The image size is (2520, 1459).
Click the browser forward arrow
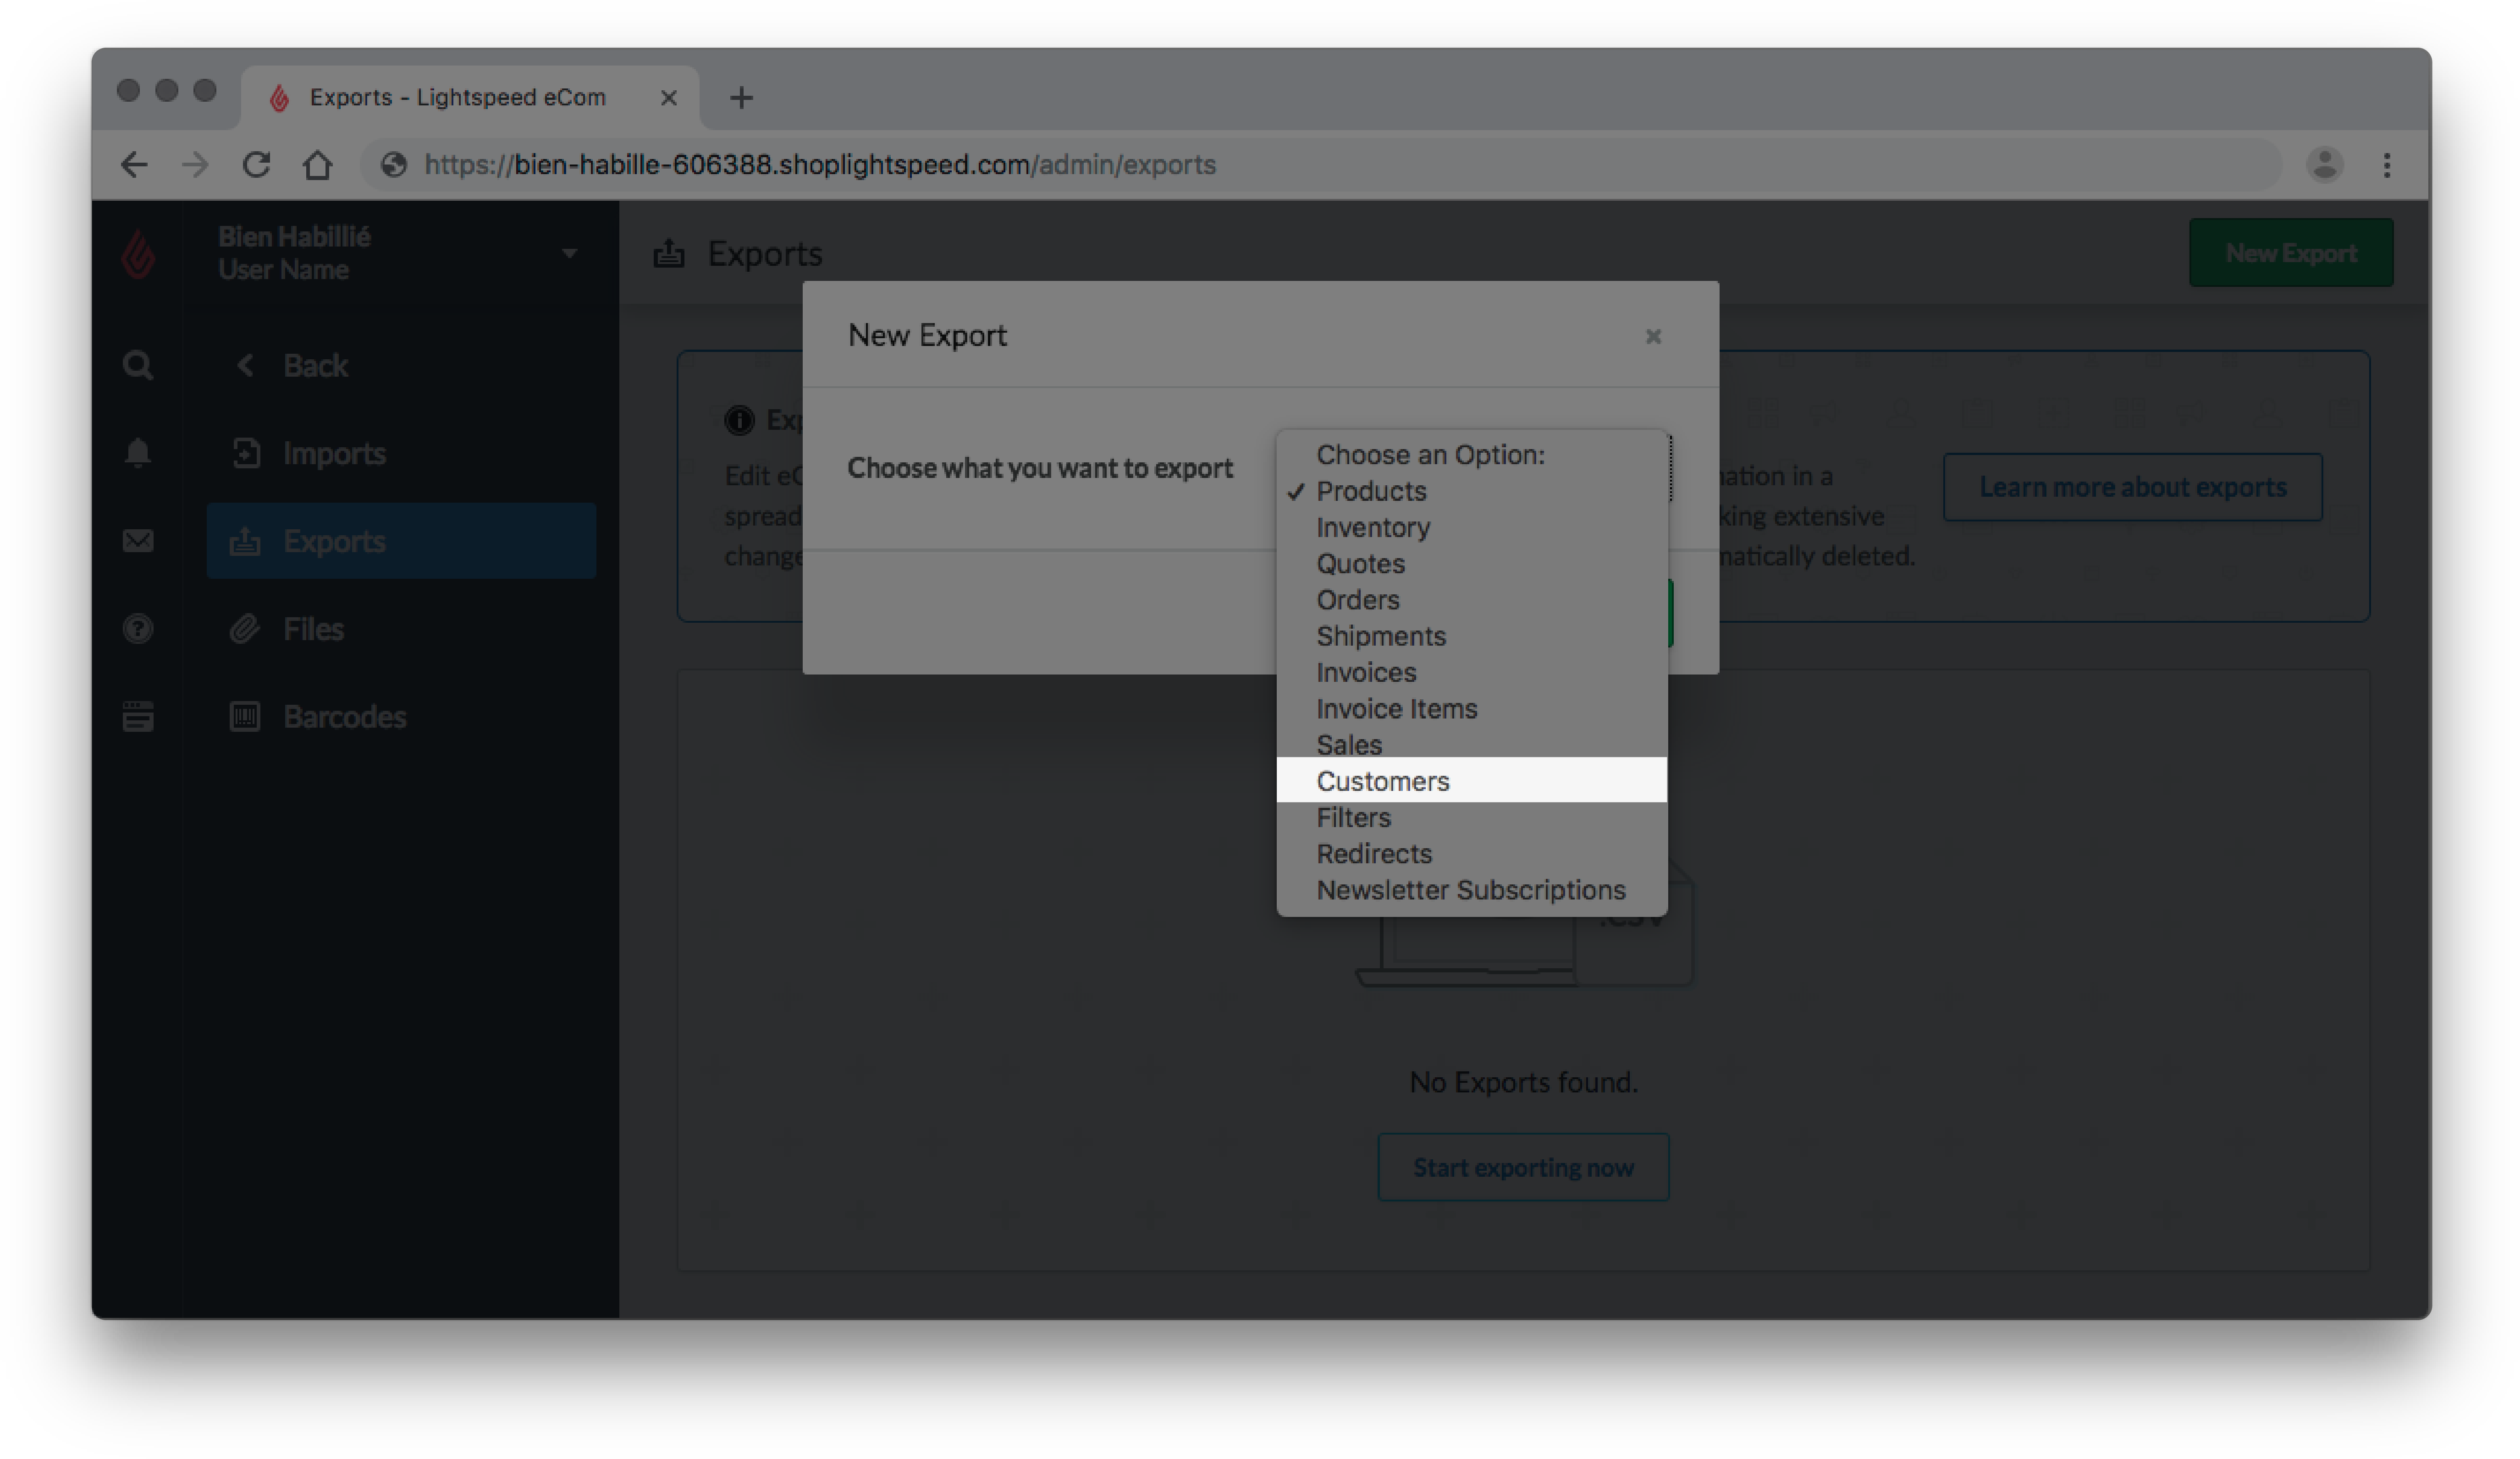(195, 165)
